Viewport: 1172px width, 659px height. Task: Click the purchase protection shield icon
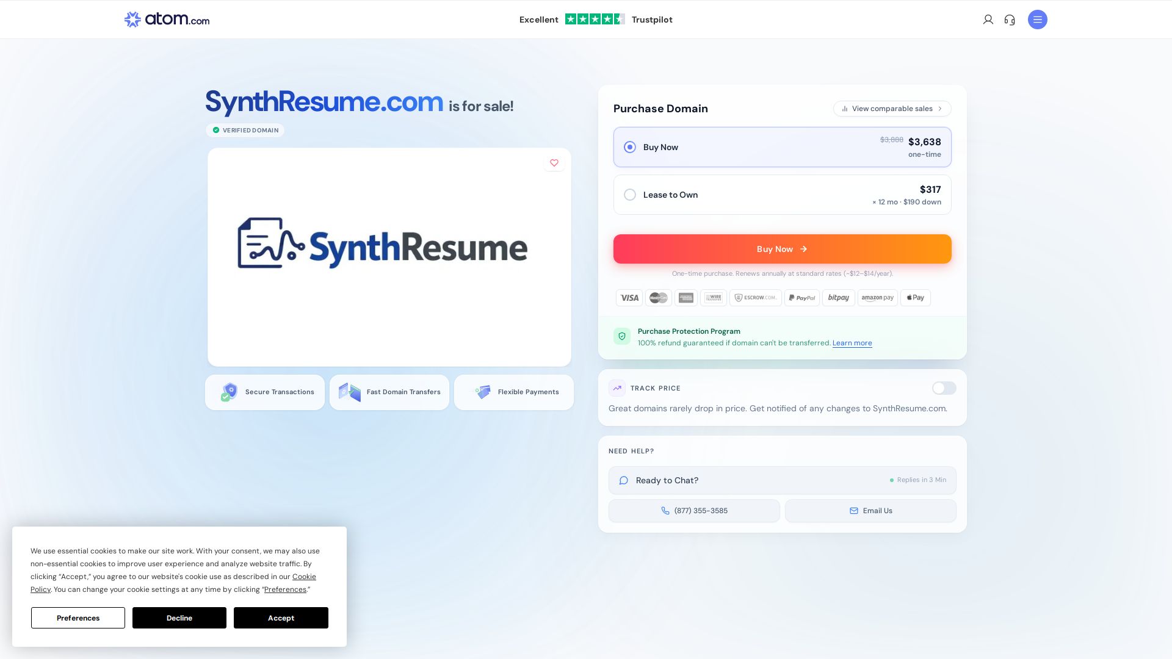coord(622,336)
